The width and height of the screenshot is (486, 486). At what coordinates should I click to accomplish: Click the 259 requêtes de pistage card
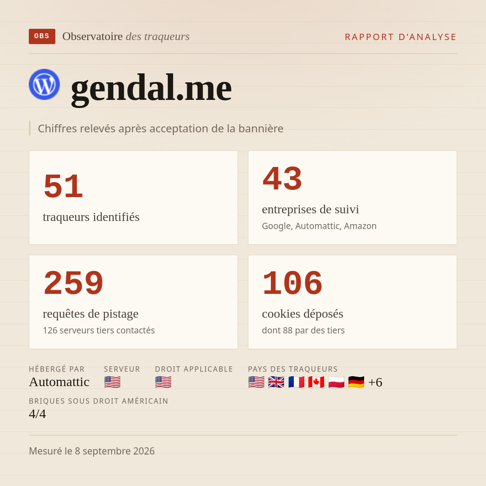pos(133,302)
